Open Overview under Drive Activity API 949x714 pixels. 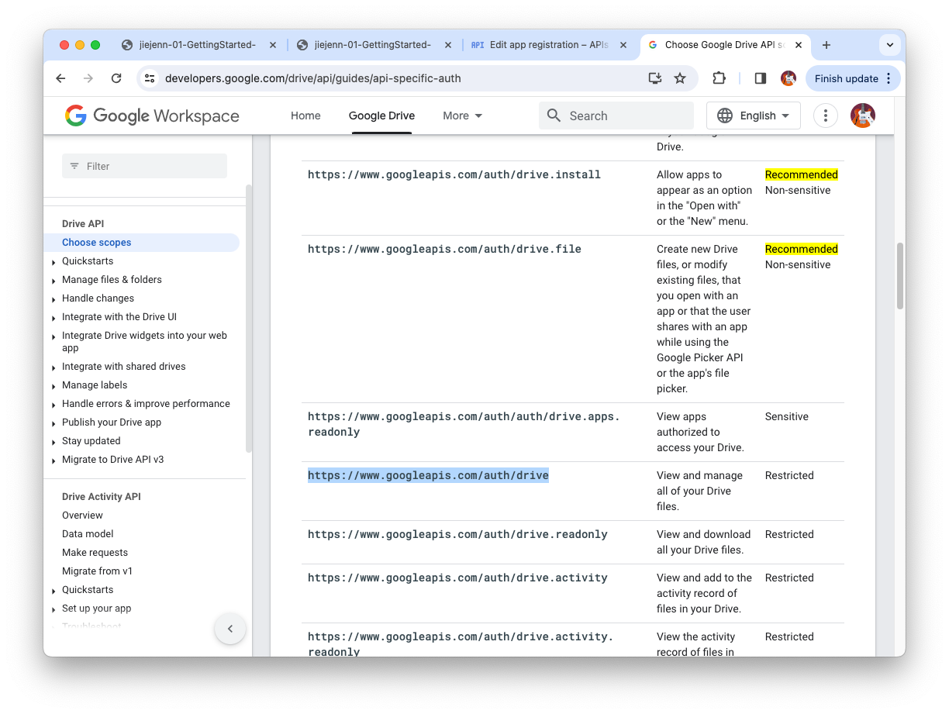pyautogui.click(x=82, y=516)
